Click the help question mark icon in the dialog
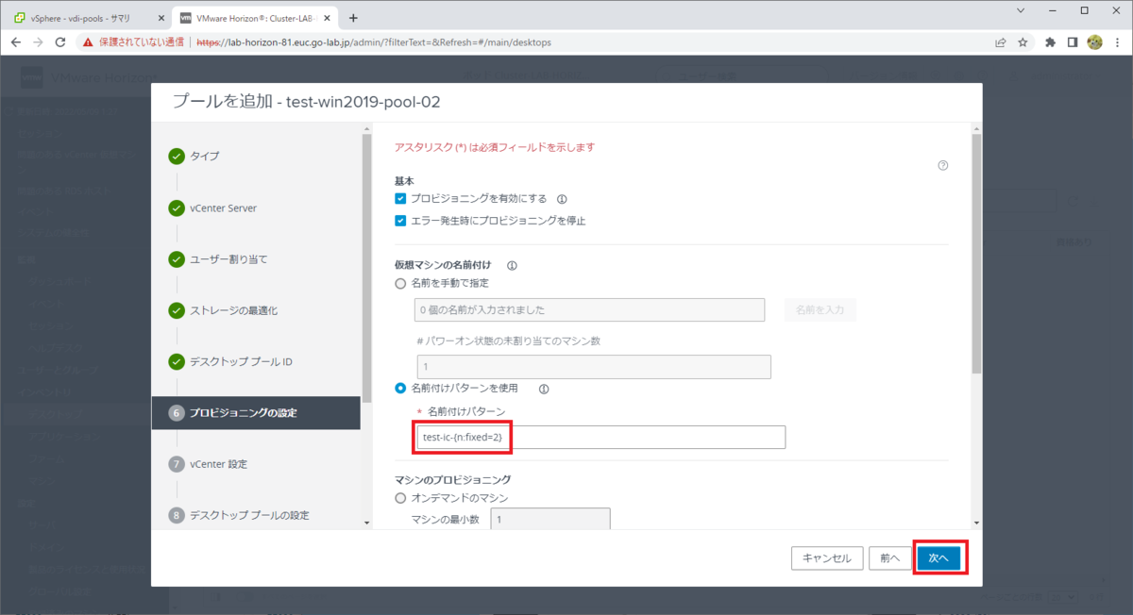Viewport: 1133px width, 615px height. pos(942,165)
